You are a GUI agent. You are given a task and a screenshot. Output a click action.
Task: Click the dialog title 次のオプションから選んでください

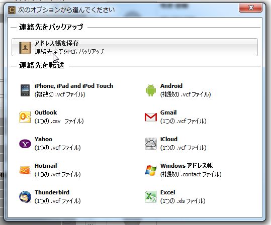(66, 10)
